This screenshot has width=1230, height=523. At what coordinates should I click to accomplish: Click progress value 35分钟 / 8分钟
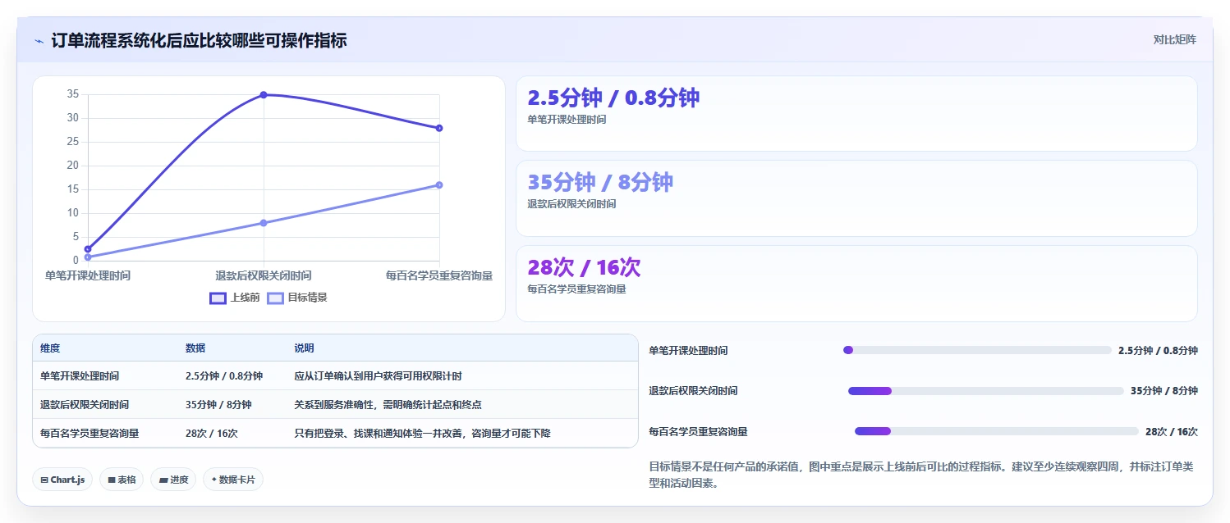1164,391
